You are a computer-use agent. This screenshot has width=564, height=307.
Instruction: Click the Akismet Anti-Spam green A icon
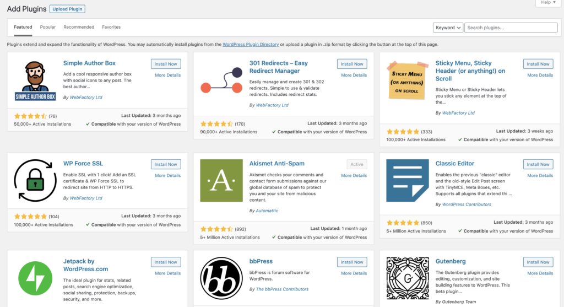click(x=221, y=181)
